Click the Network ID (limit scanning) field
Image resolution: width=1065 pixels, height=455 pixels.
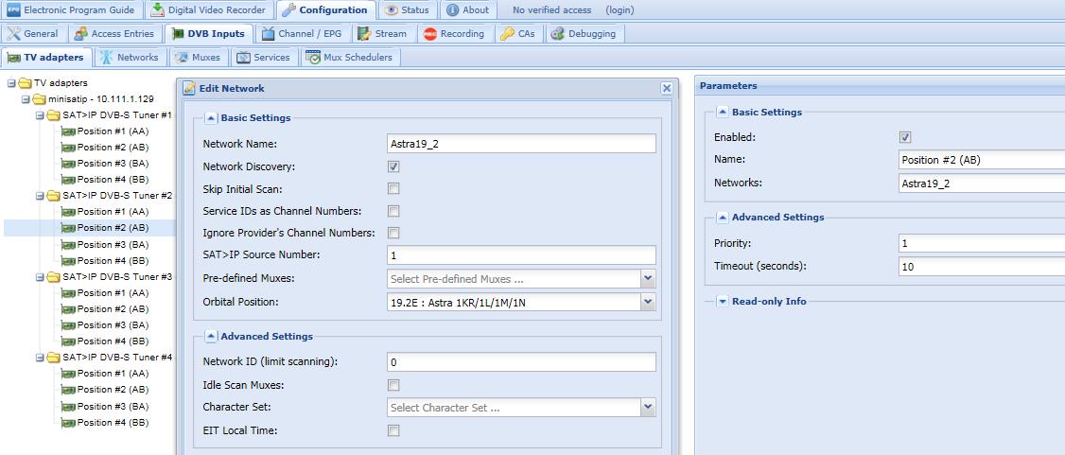522,362
